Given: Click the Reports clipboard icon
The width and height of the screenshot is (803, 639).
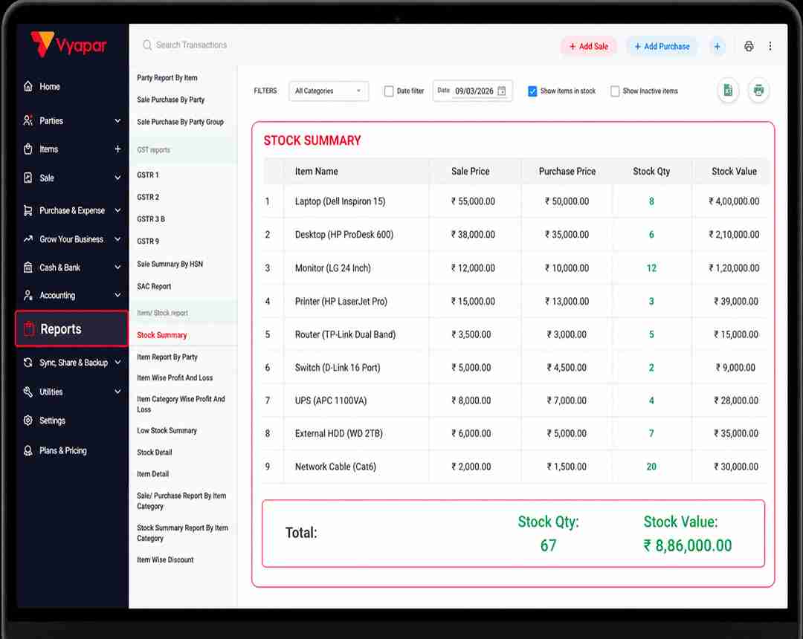Looking at the screenshot, I should tap(29, 328).
